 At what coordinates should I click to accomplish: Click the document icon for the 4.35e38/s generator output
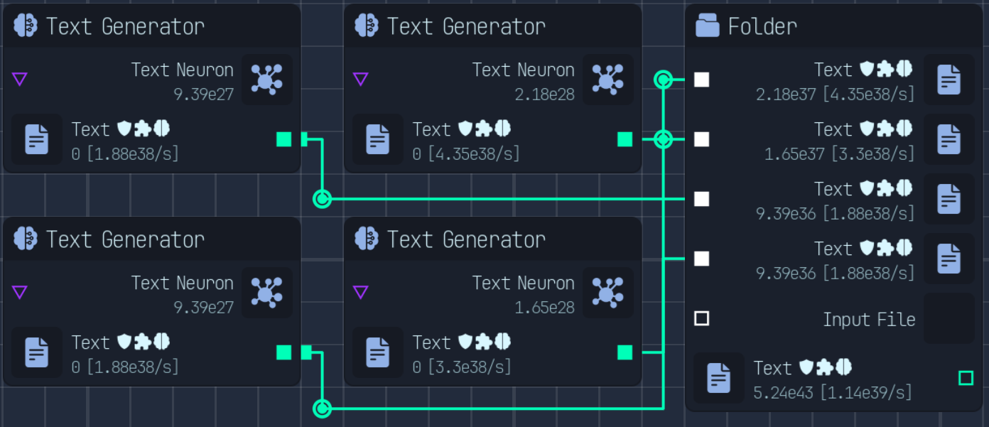pyautogui.click(x=378, y=139)
